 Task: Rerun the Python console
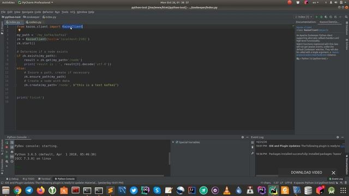(x=7, y=143)
